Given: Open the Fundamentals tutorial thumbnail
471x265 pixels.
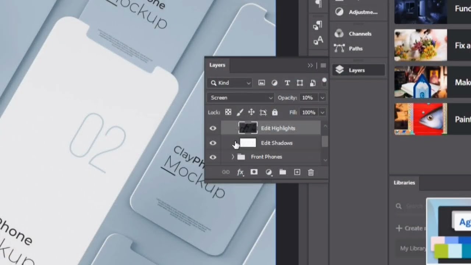Looking at the screenshot, I should [x=421, y=11].
